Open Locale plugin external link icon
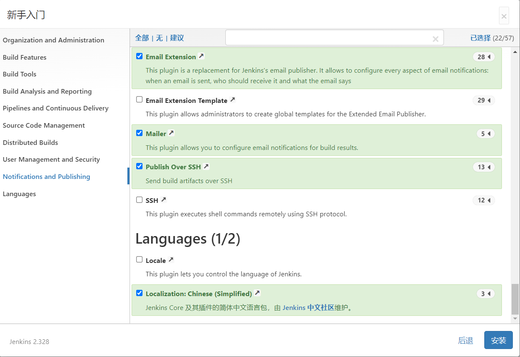The image size is (520, 357). [x=171, y=260]
